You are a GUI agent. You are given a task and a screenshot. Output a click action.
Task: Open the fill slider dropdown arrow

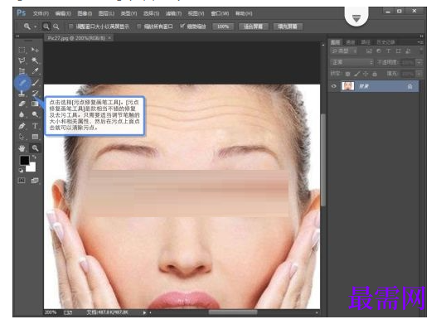[419, 74]
